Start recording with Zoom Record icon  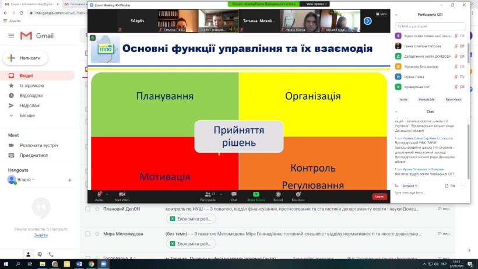278,194
